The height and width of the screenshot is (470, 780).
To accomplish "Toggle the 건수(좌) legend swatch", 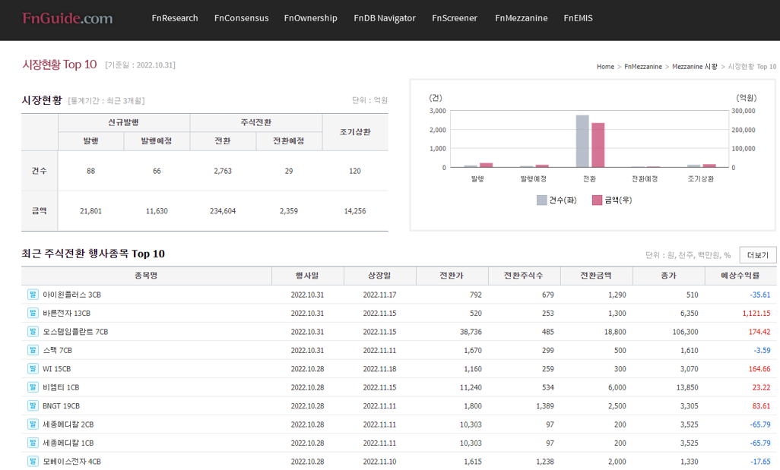I will (x=541, y=200).
